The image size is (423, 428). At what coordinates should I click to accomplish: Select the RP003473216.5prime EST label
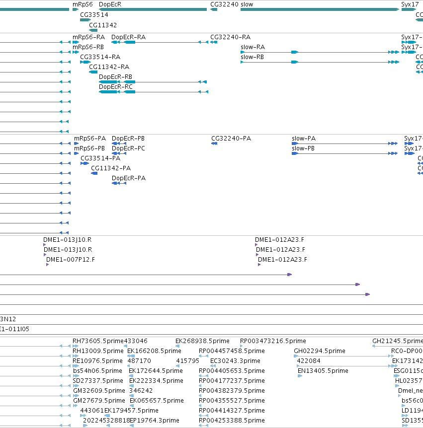pyautogui.click(x=273, y=341)
